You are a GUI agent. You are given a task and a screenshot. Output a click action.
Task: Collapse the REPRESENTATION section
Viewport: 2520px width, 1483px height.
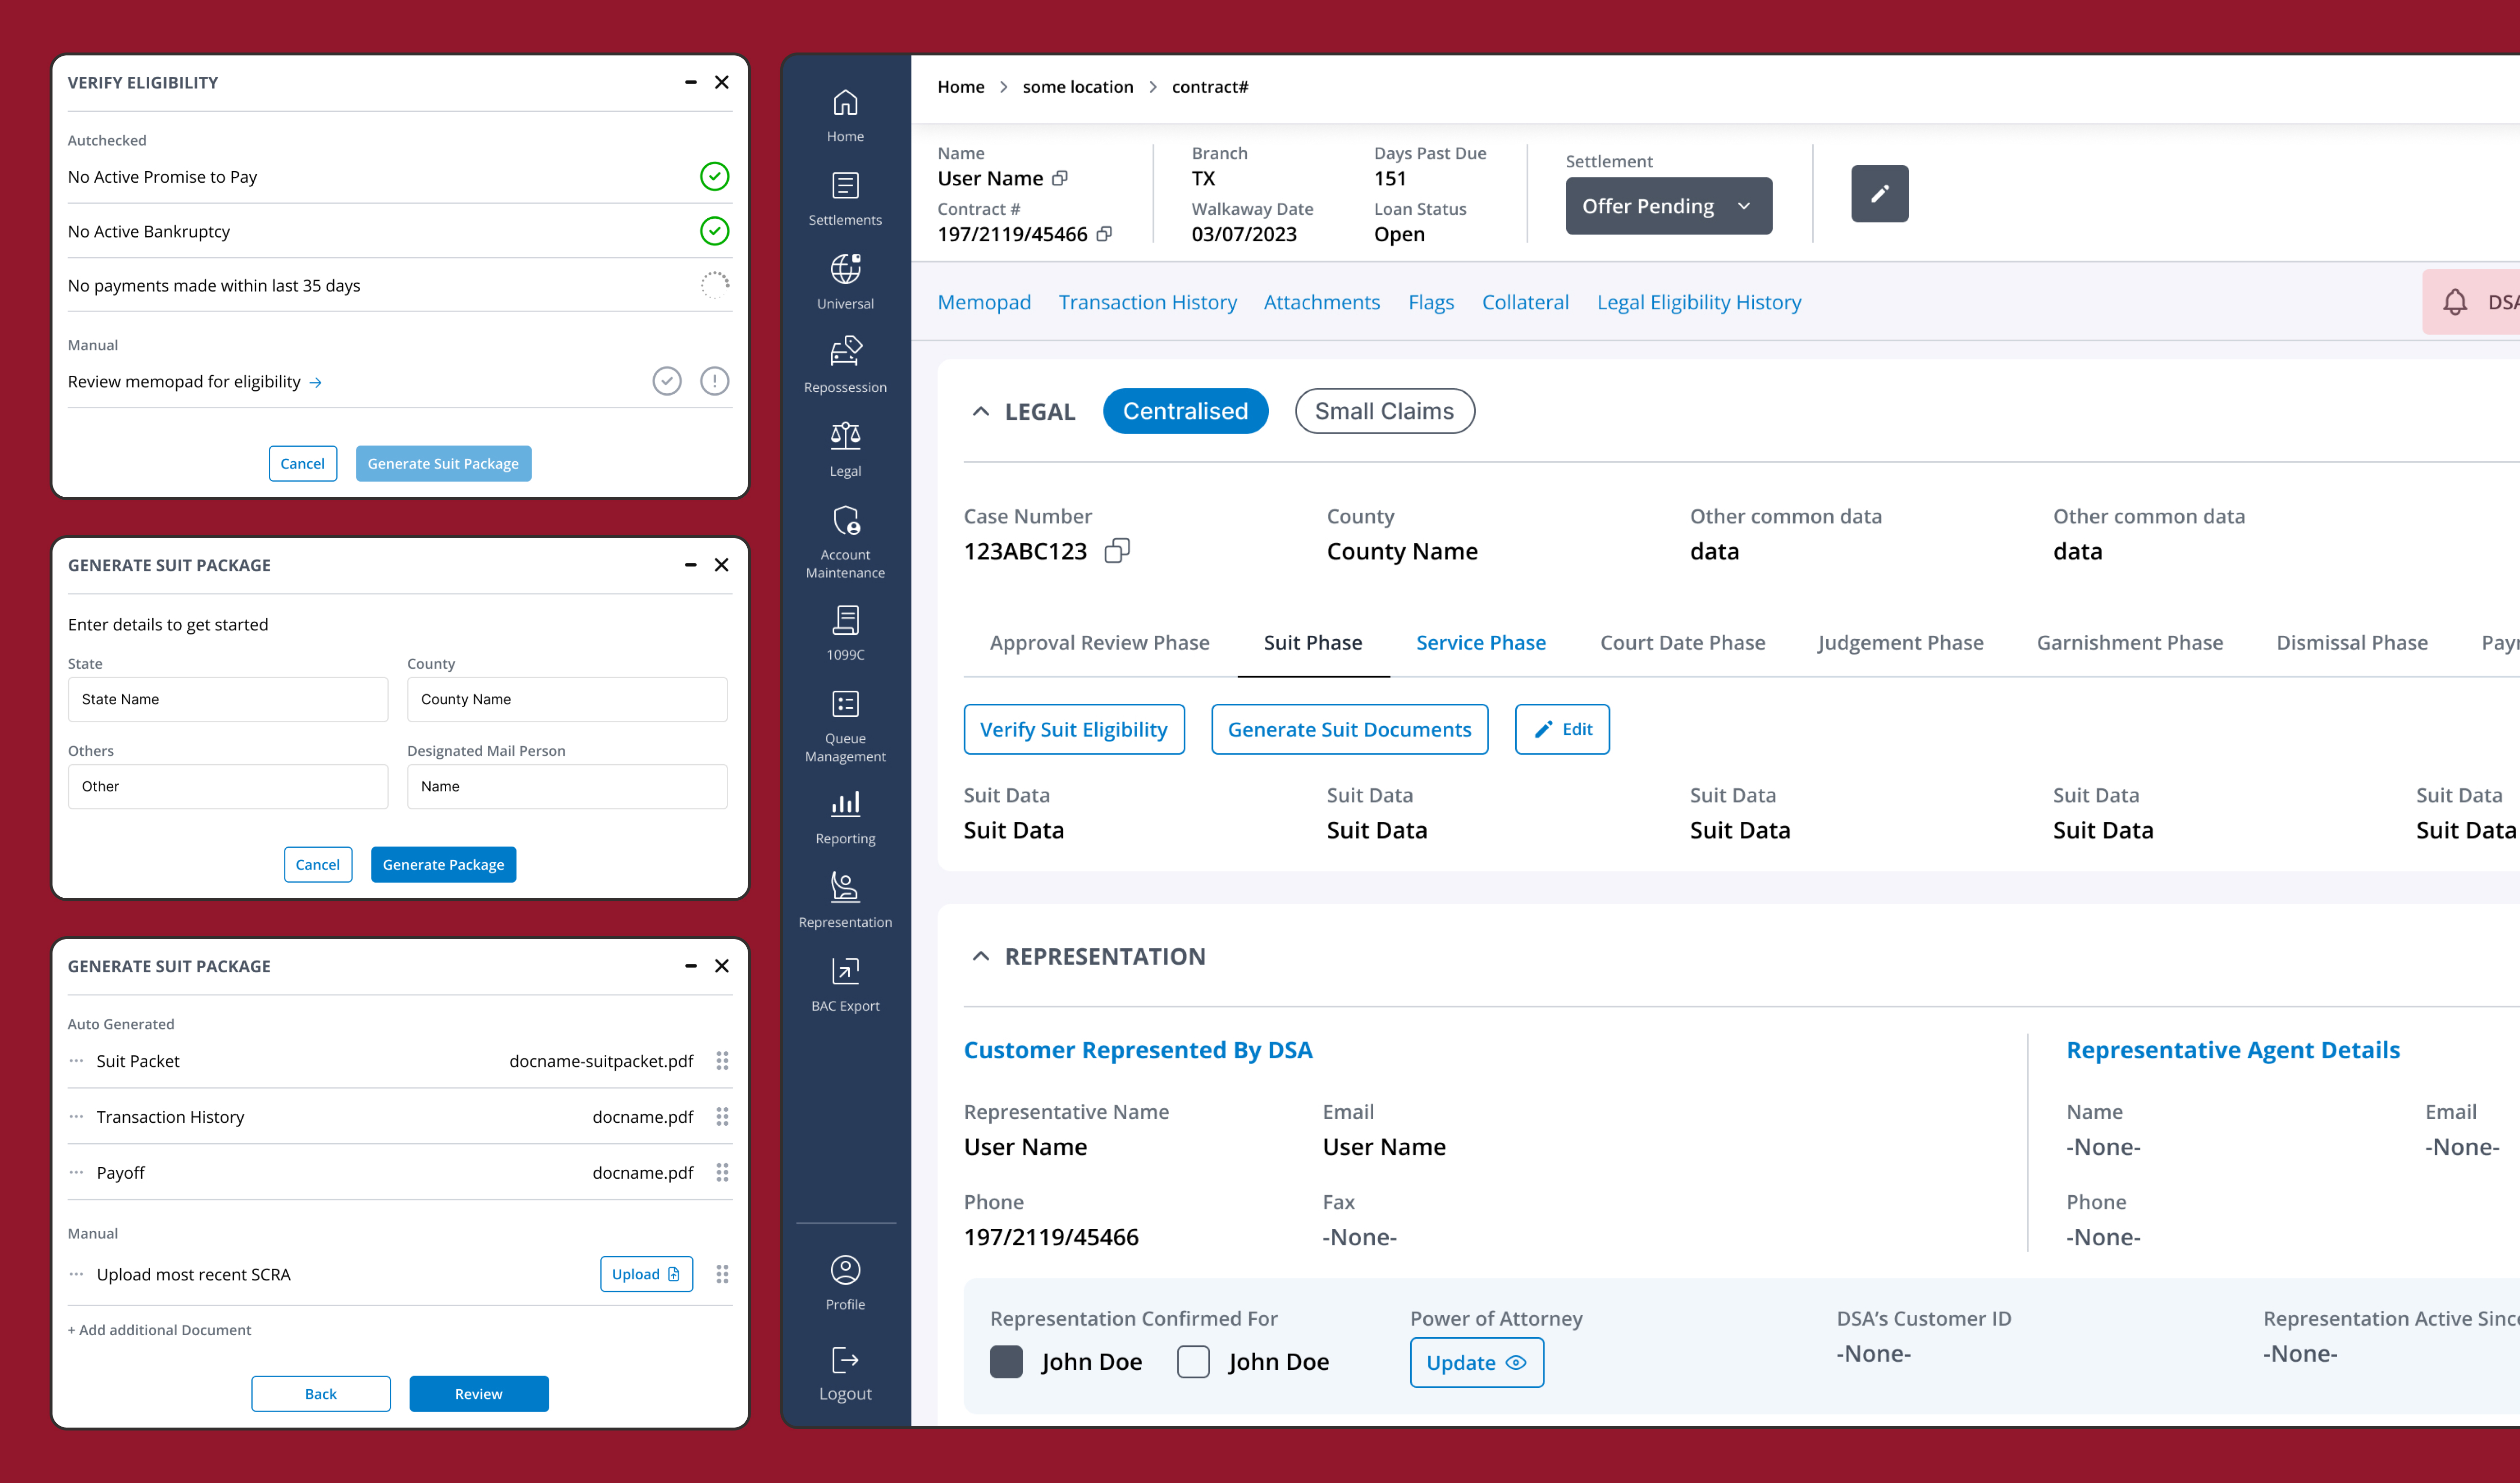980,956
